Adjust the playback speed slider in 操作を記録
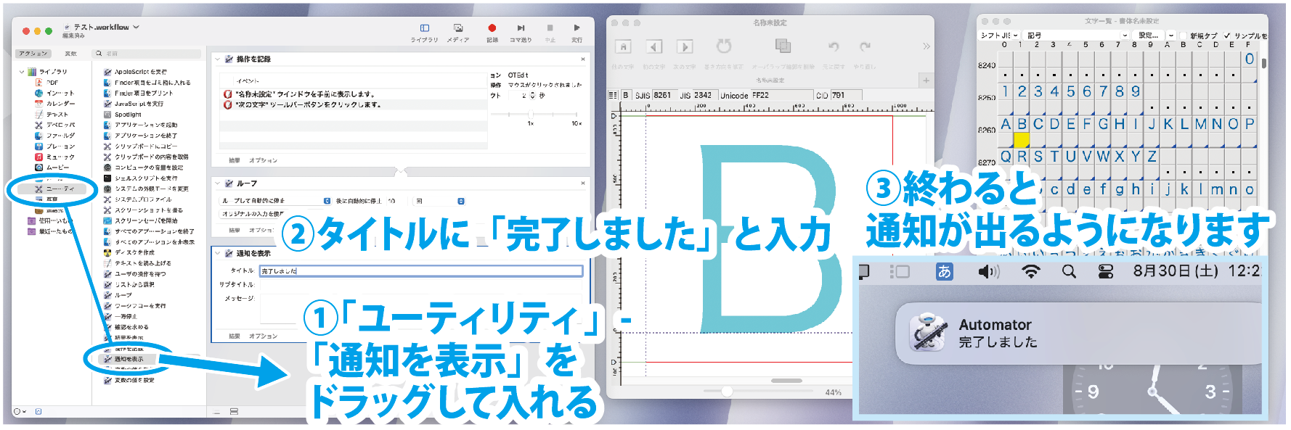Viewport: 1291px width, 430px height. pyautogui.click(x=531, y=114)
